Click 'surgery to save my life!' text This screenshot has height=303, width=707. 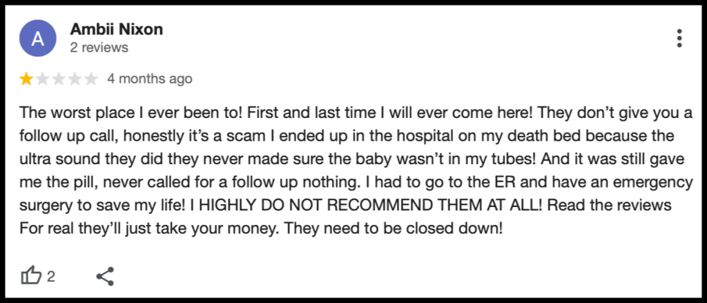click(102, 205)
